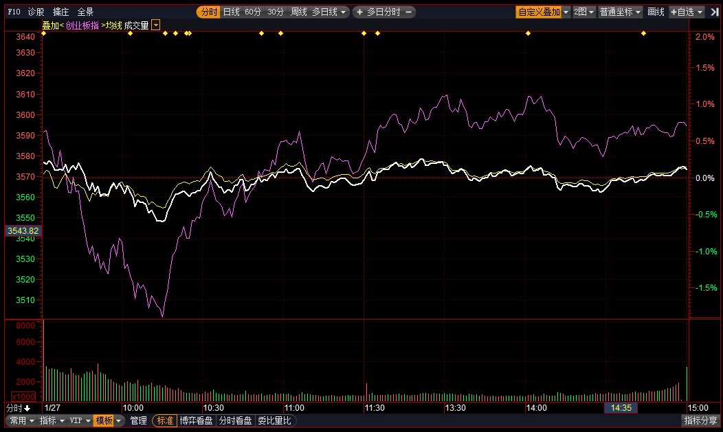Decrease multi-day intraday with minus icon
The image size is (723, 432).
408,12
